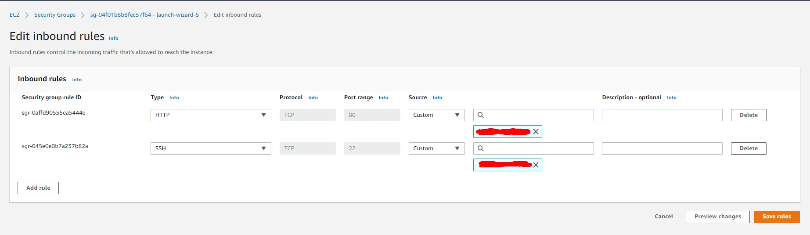Image resolution: width=810 pixels, height=235 pixels.
Task: Expand Custom source dropdown for SSH rule
Action: click(x=436, y=148)
